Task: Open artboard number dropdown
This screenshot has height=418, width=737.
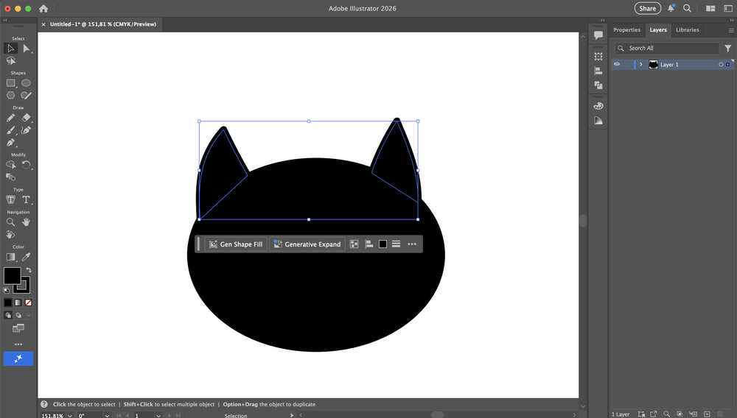Action: pos(158,416)
